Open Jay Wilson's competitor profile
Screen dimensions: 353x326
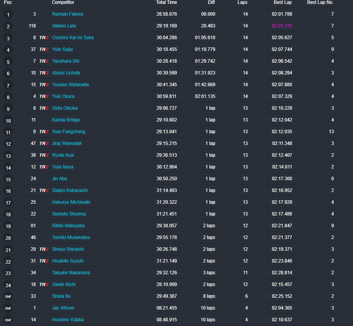(x=63, y=308)
